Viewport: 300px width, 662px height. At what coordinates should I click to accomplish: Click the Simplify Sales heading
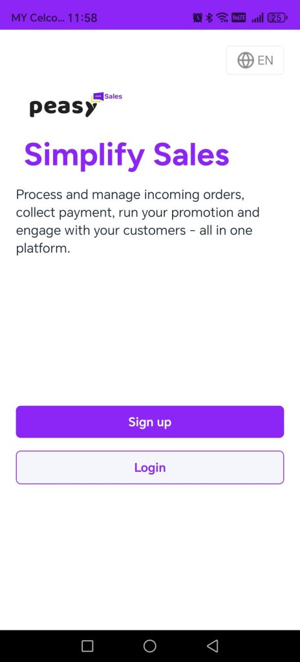pos(127,155)
